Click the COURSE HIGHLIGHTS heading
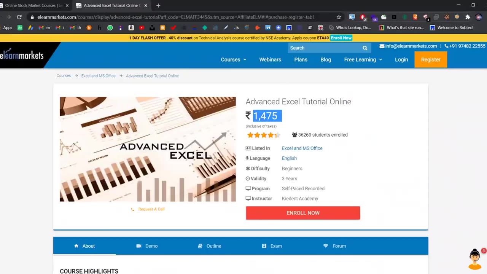 coord(89,271)
